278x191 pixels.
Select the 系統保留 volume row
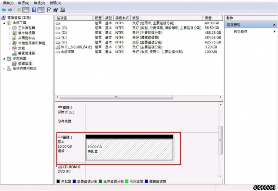pyautogui.click(x=139, y=52)
